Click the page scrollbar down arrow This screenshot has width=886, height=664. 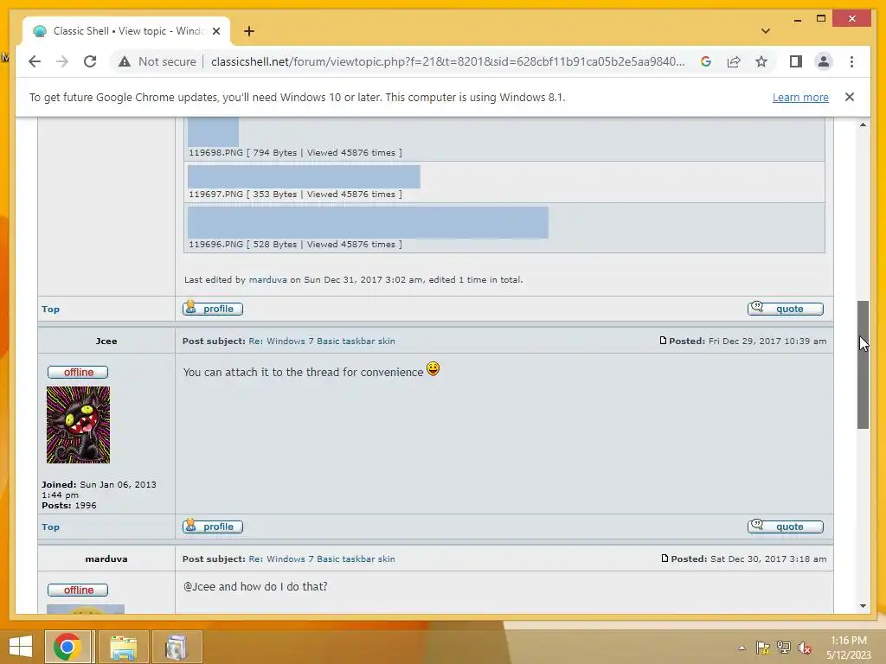(863, 606)
